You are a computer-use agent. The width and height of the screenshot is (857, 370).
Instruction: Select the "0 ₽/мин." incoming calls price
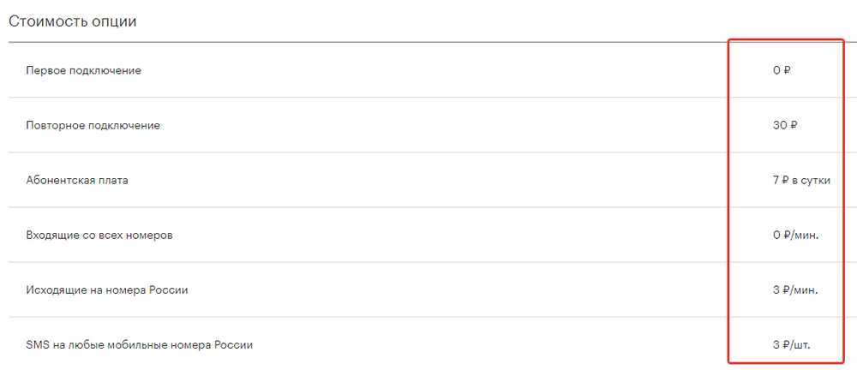[x=795, y=235]
